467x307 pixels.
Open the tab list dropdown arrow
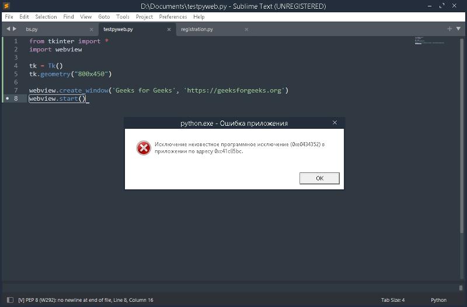click(x=459, y=29)
